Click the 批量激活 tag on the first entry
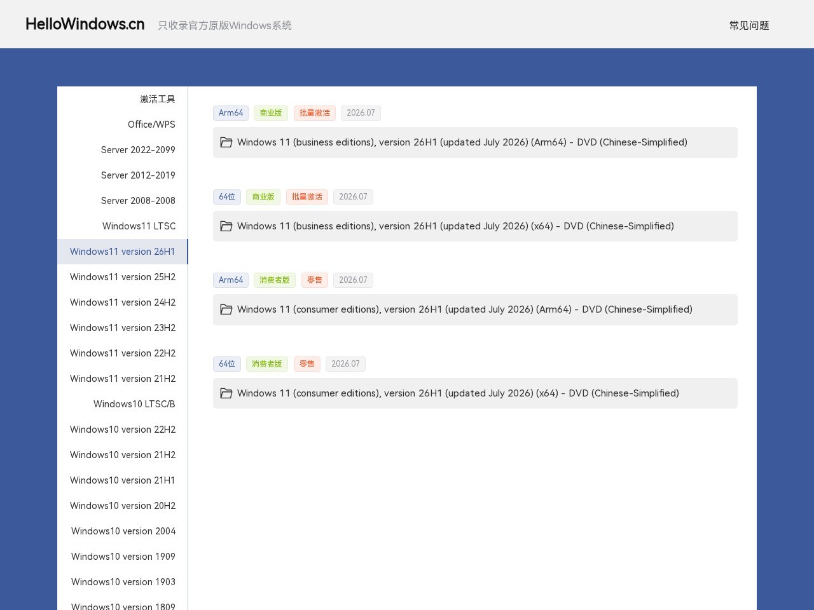Viewport: 814px width, 610px height. (315, 113)
